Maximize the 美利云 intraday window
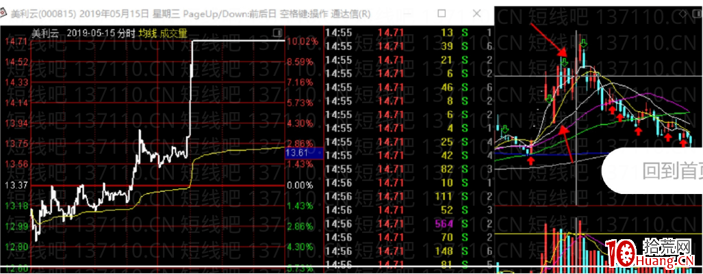Screen dimensions: 703x274 click(x=442, y=14)
